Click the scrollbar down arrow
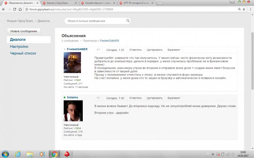 click(253, 149)
